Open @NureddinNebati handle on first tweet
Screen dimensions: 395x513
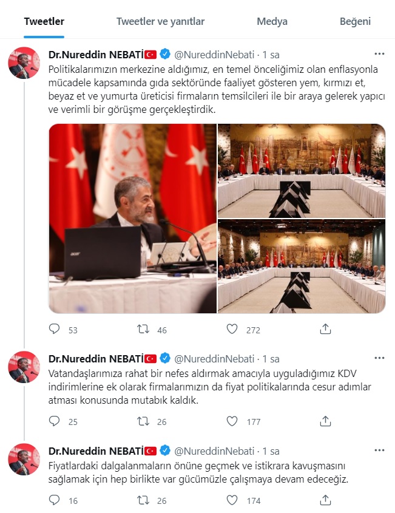pyautogui.click(x=214, y=55)
